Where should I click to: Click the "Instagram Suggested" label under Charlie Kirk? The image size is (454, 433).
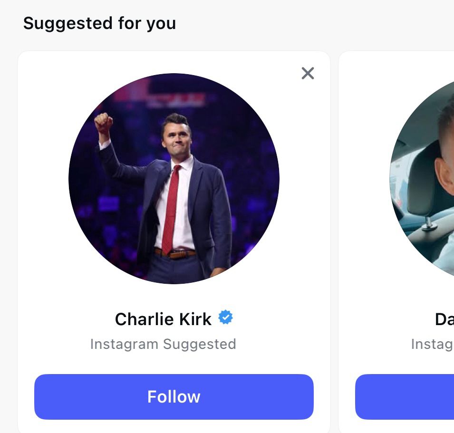point(163,344)
